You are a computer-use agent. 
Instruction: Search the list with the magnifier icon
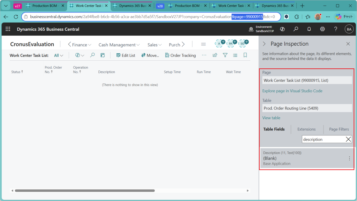click(92, 55)
